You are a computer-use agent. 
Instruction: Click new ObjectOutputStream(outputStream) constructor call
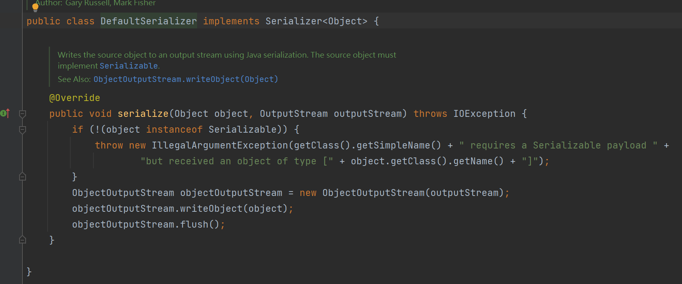pyautogui.click(x=402, y=193)
